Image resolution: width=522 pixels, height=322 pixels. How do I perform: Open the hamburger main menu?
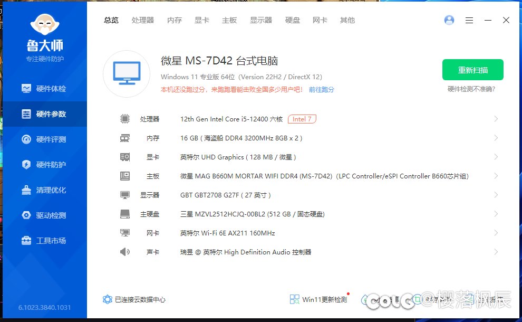click(x=469, y=20)
